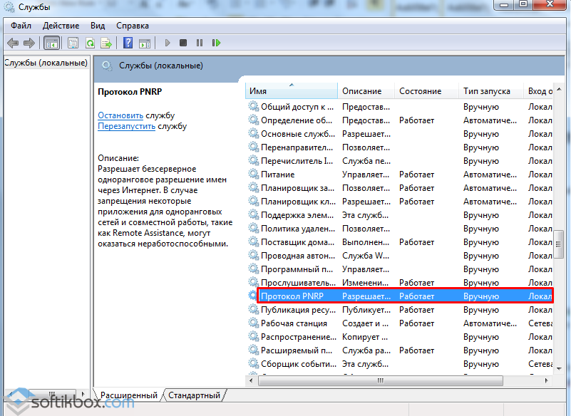Switch to the Стандартный tab
The image size is (571, 416).
tap(194, 395)
